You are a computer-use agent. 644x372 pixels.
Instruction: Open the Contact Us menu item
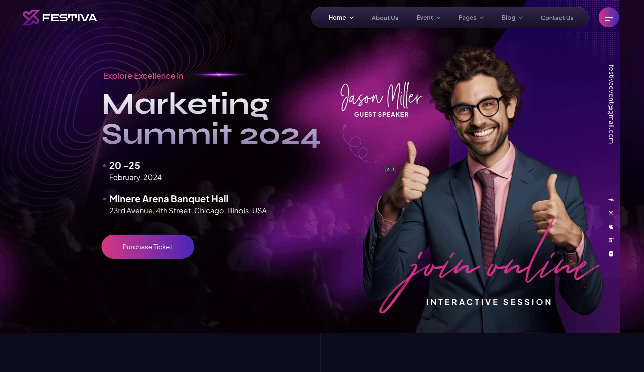557,18
